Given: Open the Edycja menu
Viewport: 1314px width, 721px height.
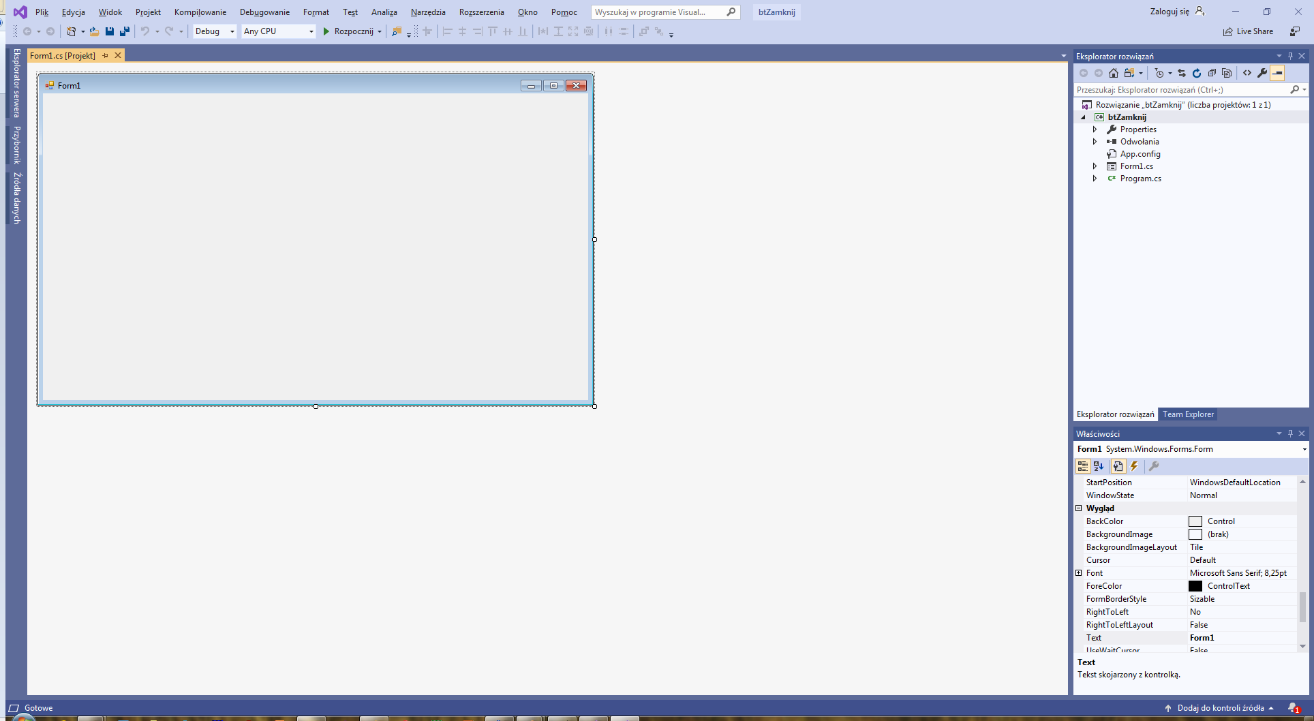Looking at the screenshot, I should 73,12.
